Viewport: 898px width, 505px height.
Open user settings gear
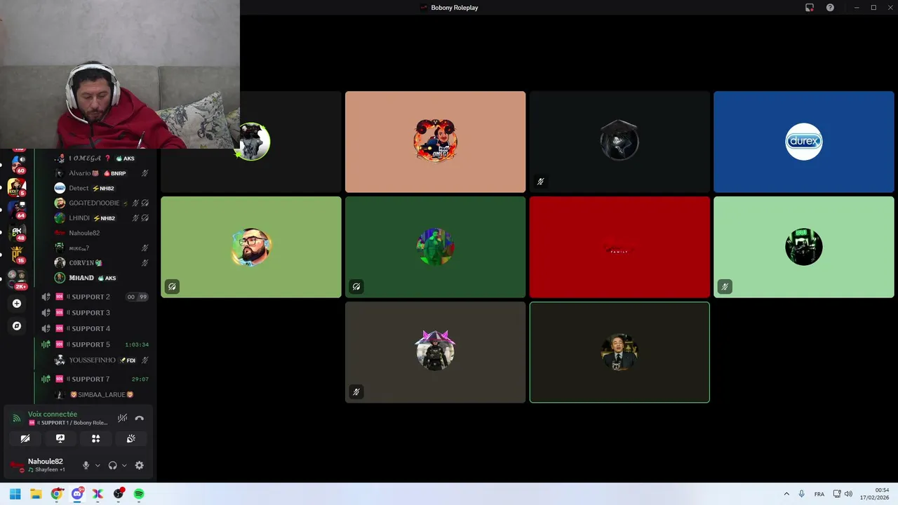pyautogui.click(x=139, y=465)
